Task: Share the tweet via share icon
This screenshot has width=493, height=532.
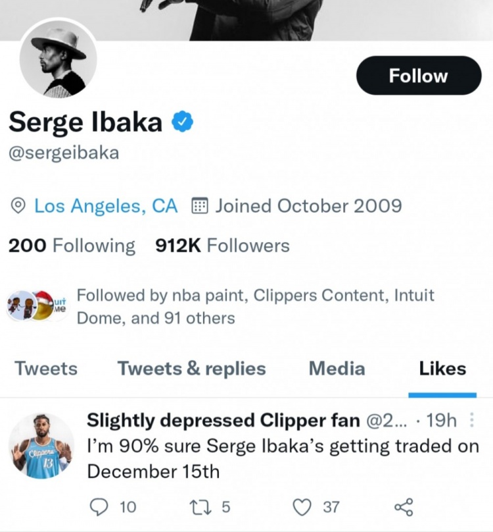Action: click(403, 506)
